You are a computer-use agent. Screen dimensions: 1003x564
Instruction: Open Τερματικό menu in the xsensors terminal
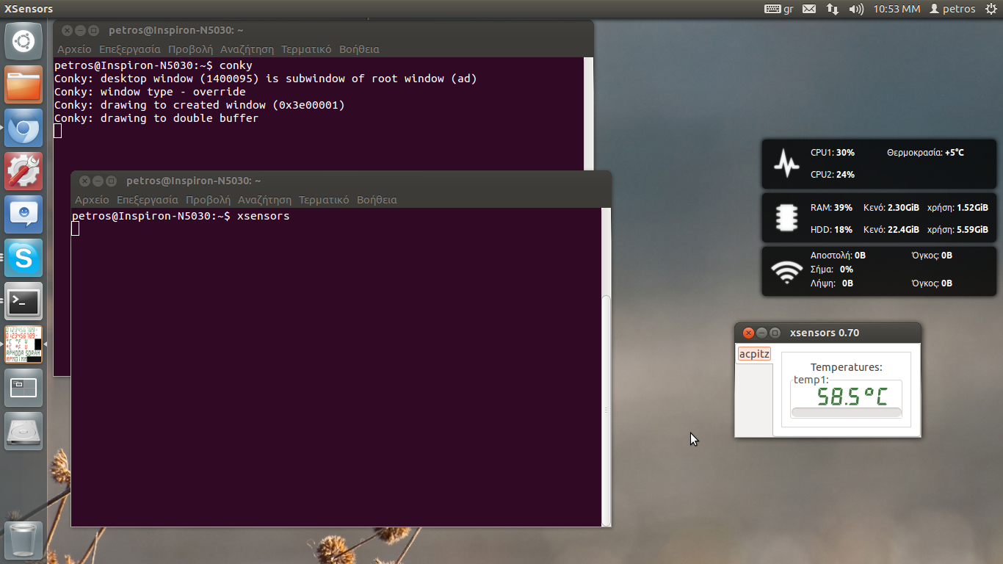pyautogui.click(x=324, y=200)
